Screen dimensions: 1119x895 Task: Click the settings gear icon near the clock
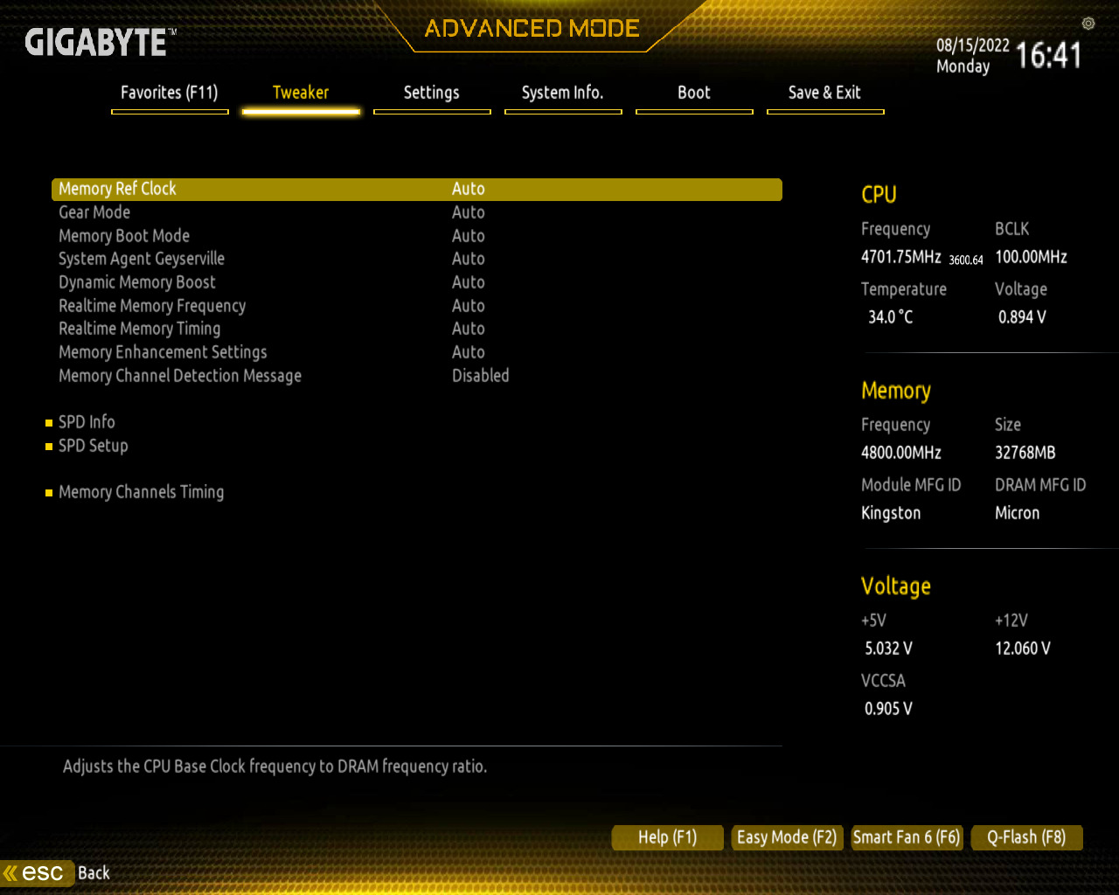(1088, 24)
